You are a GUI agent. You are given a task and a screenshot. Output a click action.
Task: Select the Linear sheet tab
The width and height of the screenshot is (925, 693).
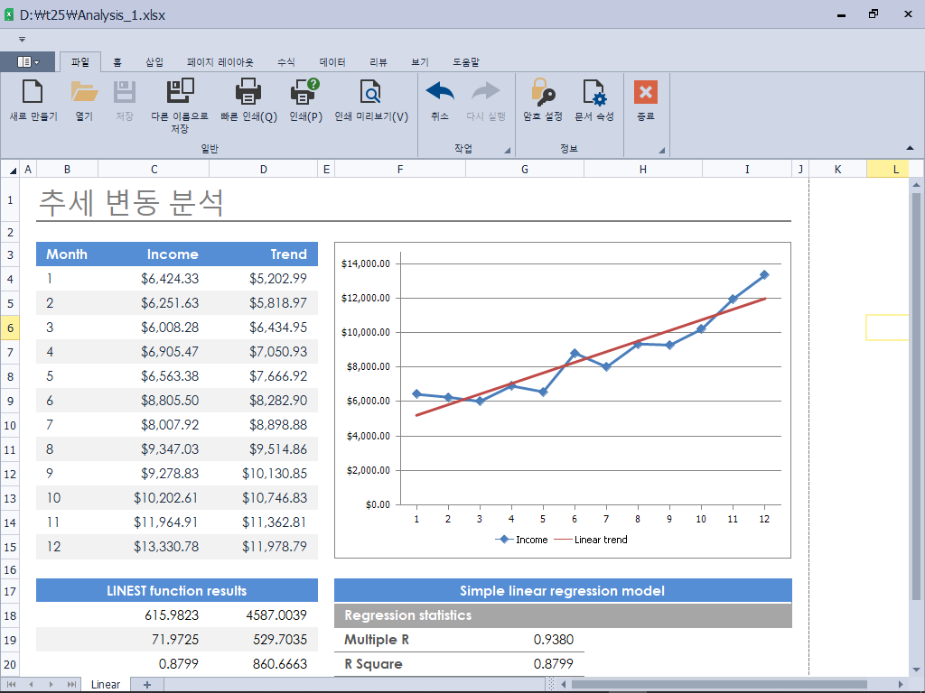106,684
